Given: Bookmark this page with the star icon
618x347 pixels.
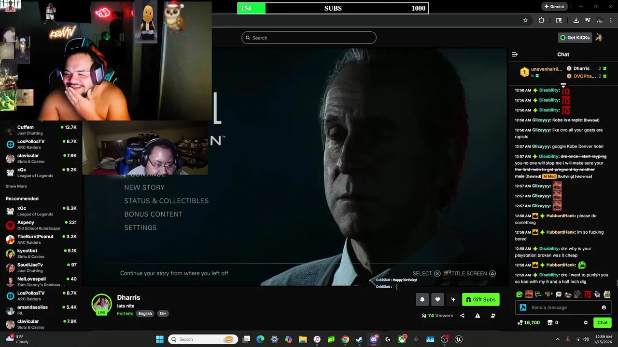Looking at the screenshot, I should coord(525,20).
